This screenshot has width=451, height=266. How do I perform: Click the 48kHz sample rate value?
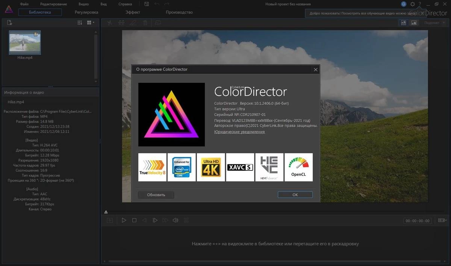(x=45, y=199)
